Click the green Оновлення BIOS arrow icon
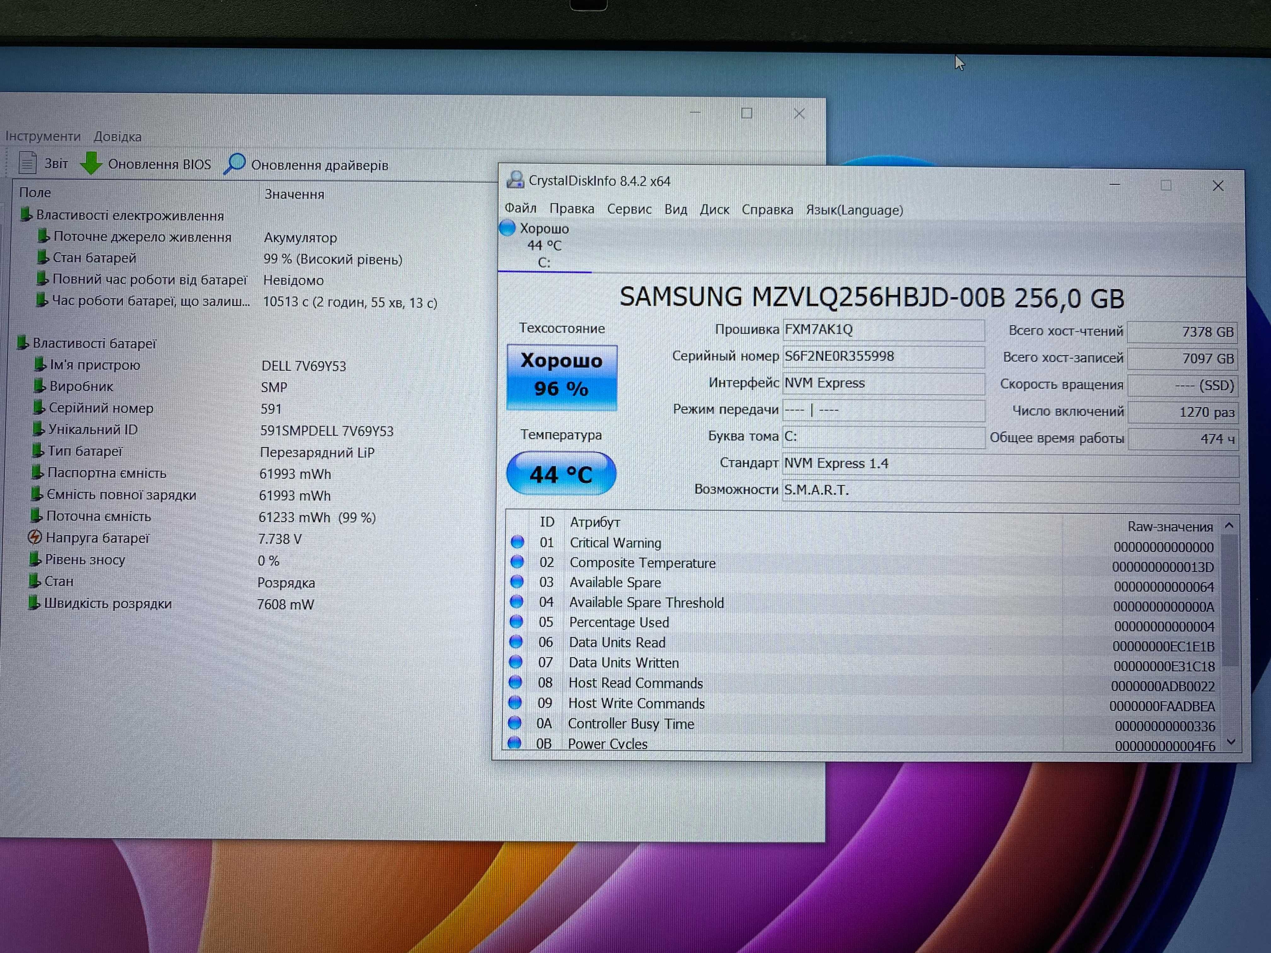This screenshot has width=1271, height=953. [x=91, y=163]
